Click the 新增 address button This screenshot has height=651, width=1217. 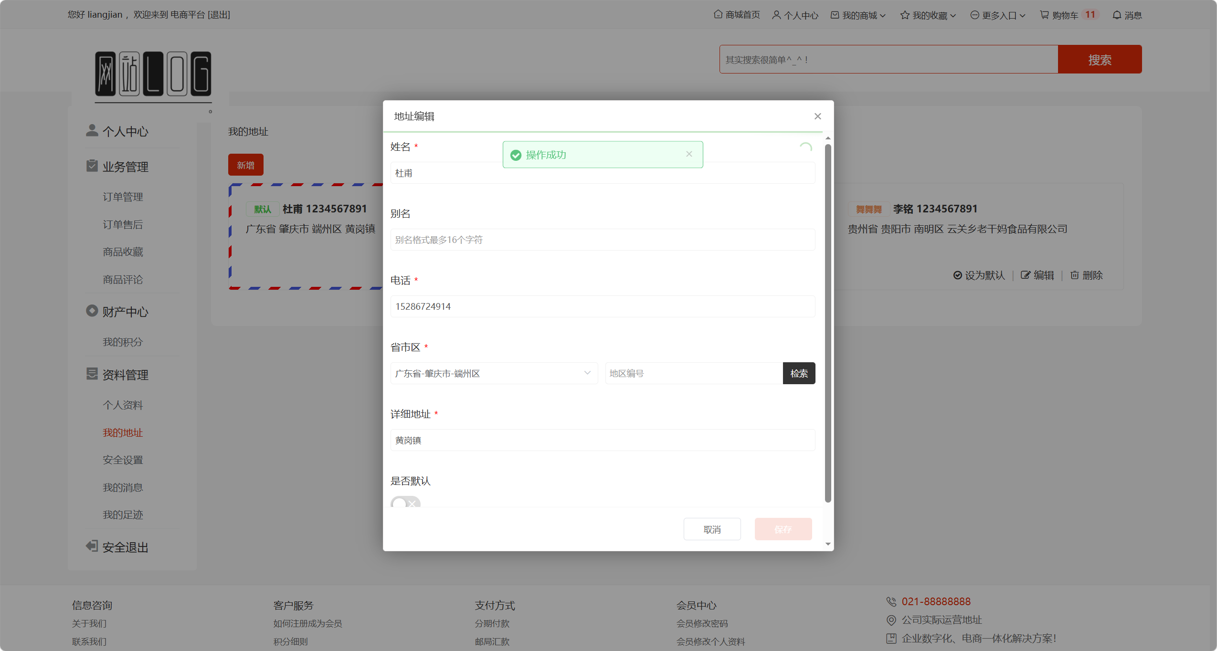[x=245, y=165]
